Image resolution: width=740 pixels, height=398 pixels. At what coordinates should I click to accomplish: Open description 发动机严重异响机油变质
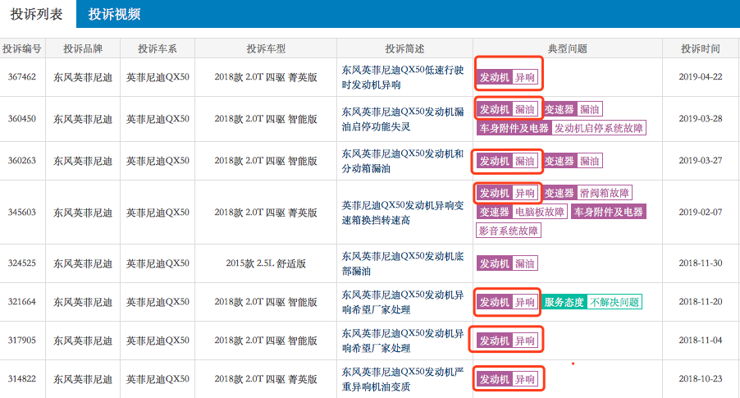pos(403,379)
